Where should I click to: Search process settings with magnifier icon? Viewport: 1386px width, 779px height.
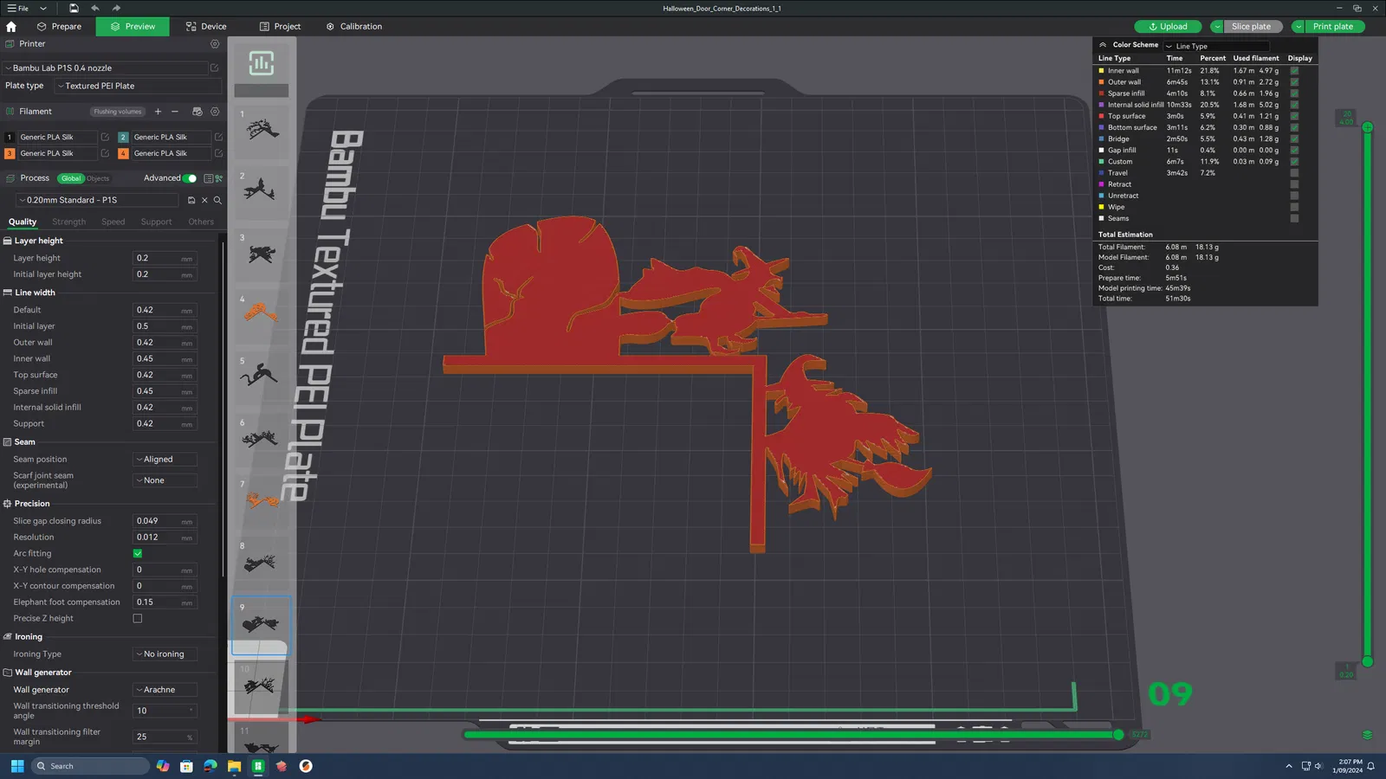click(217, 200)
